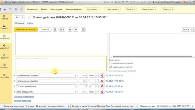Click the interaction result text field
Image resolution: width=195 pixels, height=110 pixels.
pyautogui.click(x=61, y=64)
